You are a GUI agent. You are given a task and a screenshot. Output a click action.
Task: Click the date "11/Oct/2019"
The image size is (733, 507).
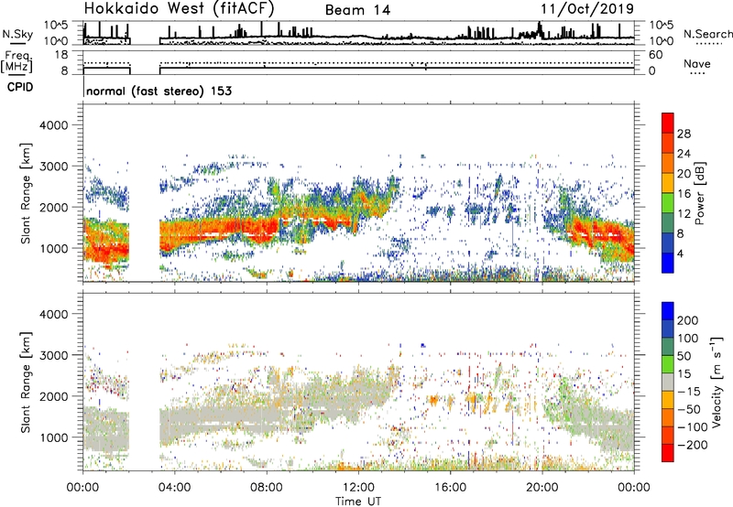(587, 9)
